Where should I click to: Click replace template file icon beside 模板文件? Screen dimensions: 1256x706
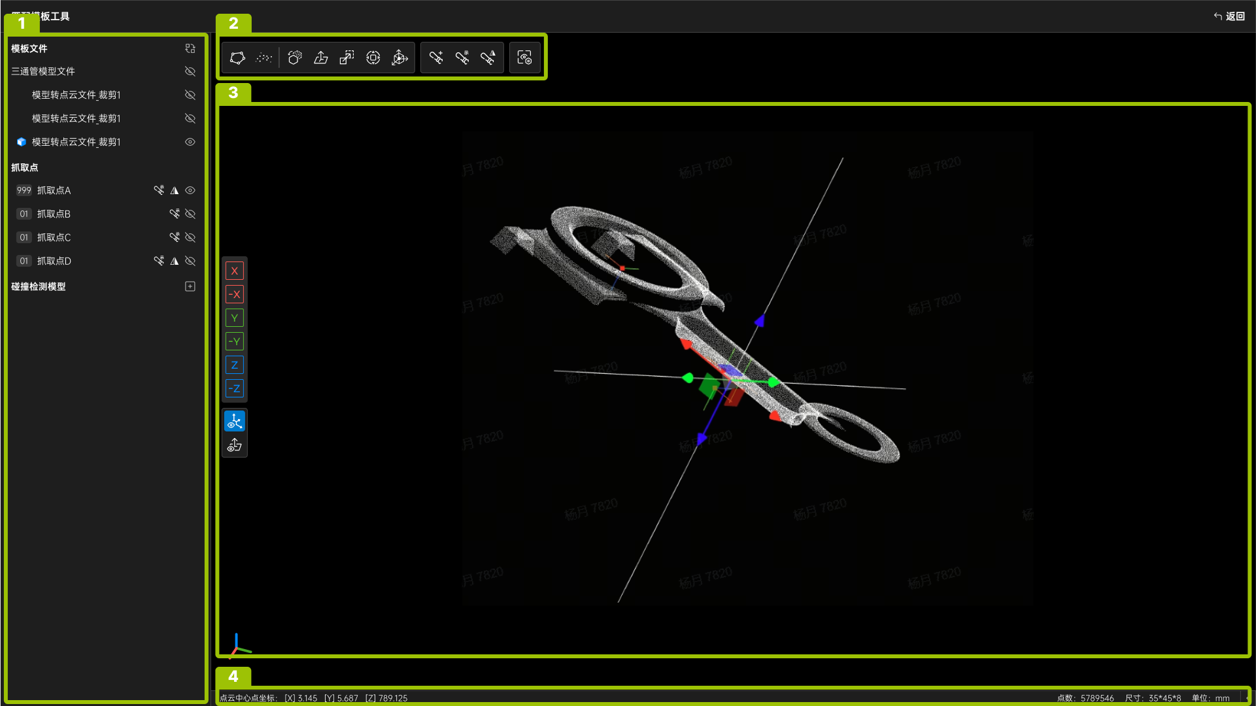click(190, 48)
